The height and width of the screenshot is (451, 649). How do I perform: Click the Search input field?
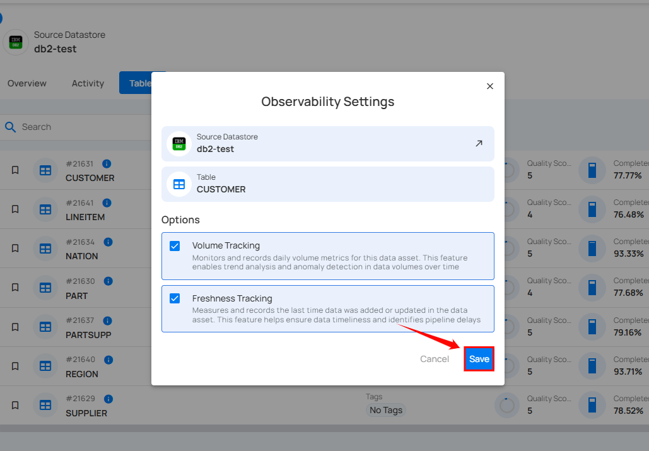76,127
